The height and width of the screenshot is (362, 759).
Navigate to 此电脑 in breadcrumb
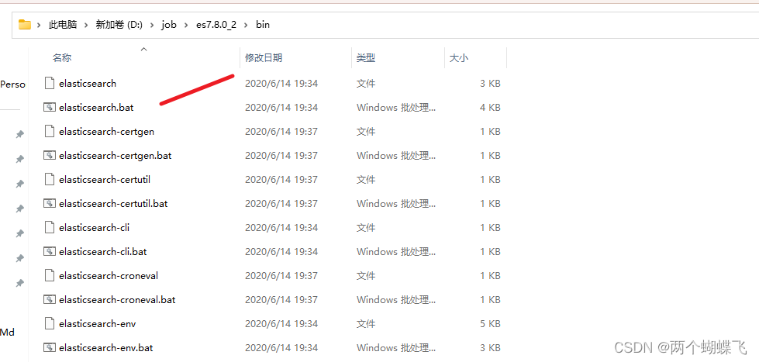[x=63, y=24]
